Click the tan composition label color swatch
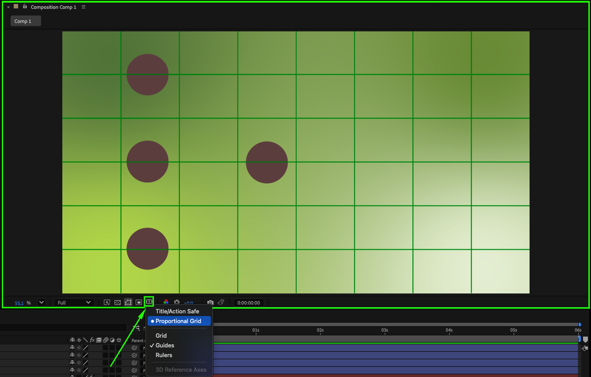This screenshot has height=377, width=591. tap(16, 7)
